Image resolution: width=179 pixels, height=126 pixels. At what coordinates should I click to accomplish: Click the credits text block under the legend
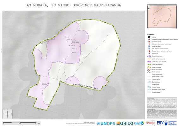coord(162,108)
